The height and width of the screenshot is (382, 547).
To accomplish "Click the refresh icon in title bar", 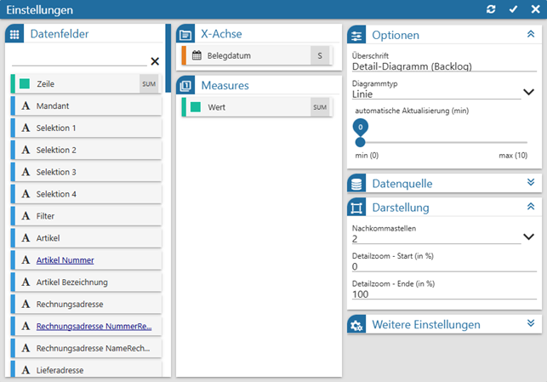I will pos(491,9).
